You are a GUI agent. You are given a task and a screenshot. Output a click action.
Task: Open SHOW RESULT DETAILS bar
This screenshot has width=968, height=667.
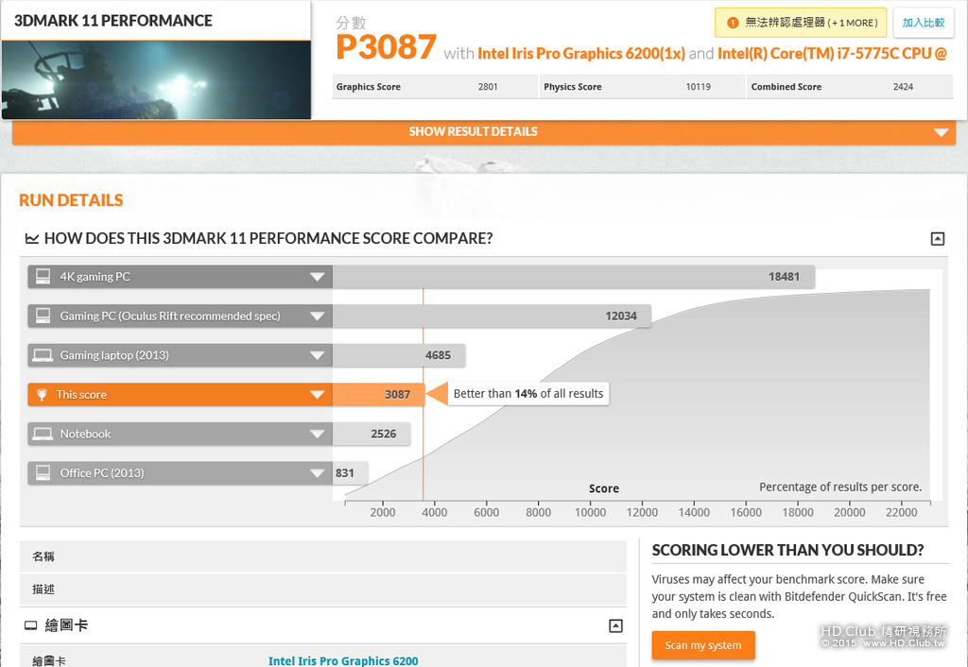[x=484, y=132]
